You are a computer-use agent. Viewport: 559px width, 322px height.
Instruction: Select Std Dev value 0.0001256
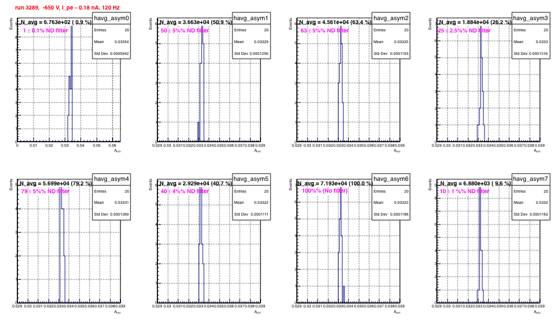[259, 54]
